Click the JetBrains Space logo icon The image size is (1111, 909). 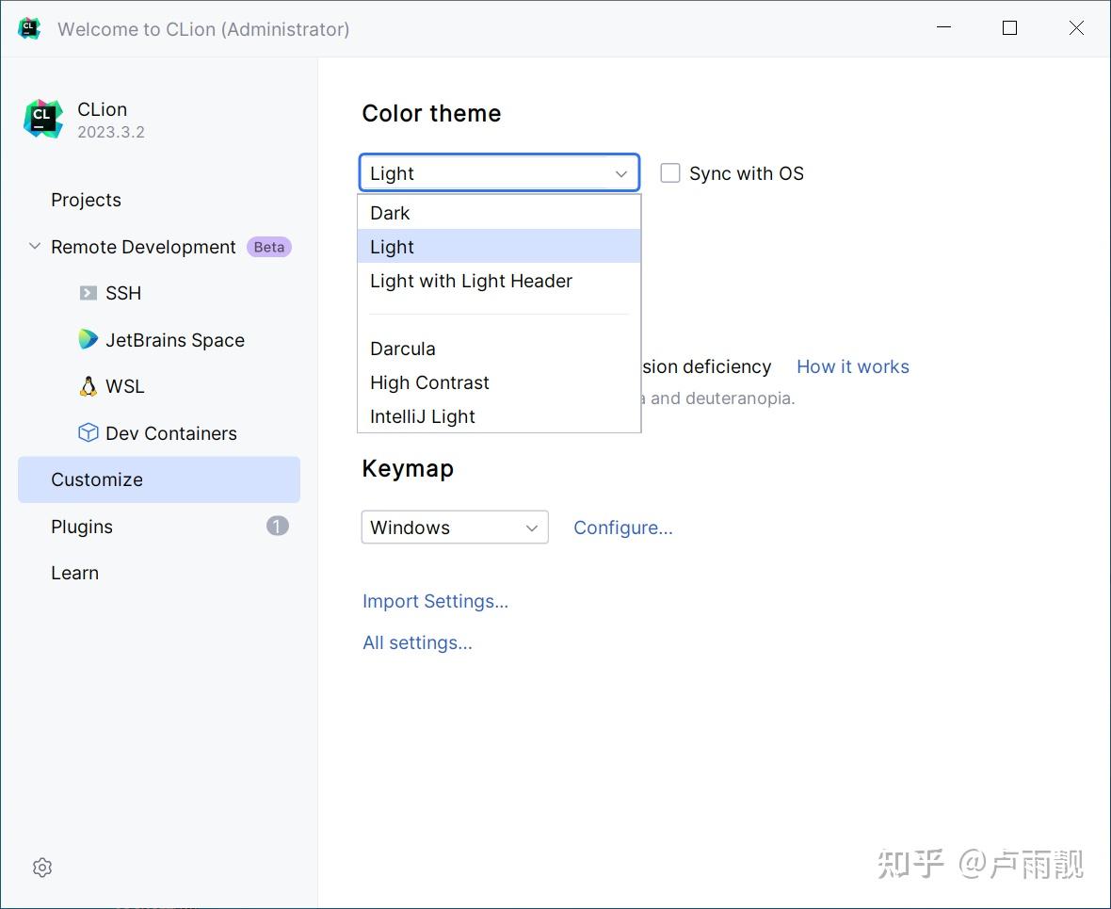click(89, 340)
